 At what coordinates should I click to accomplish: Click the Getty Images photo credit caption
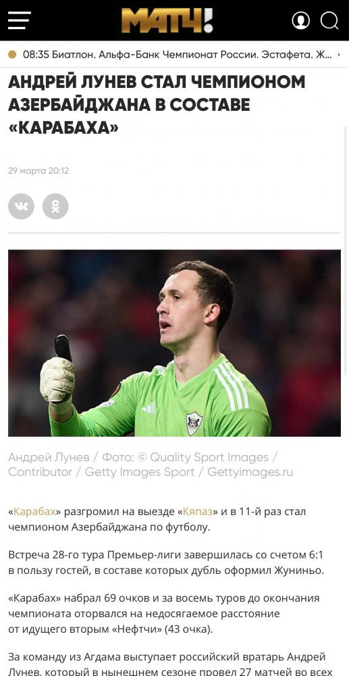click(150, 464)
